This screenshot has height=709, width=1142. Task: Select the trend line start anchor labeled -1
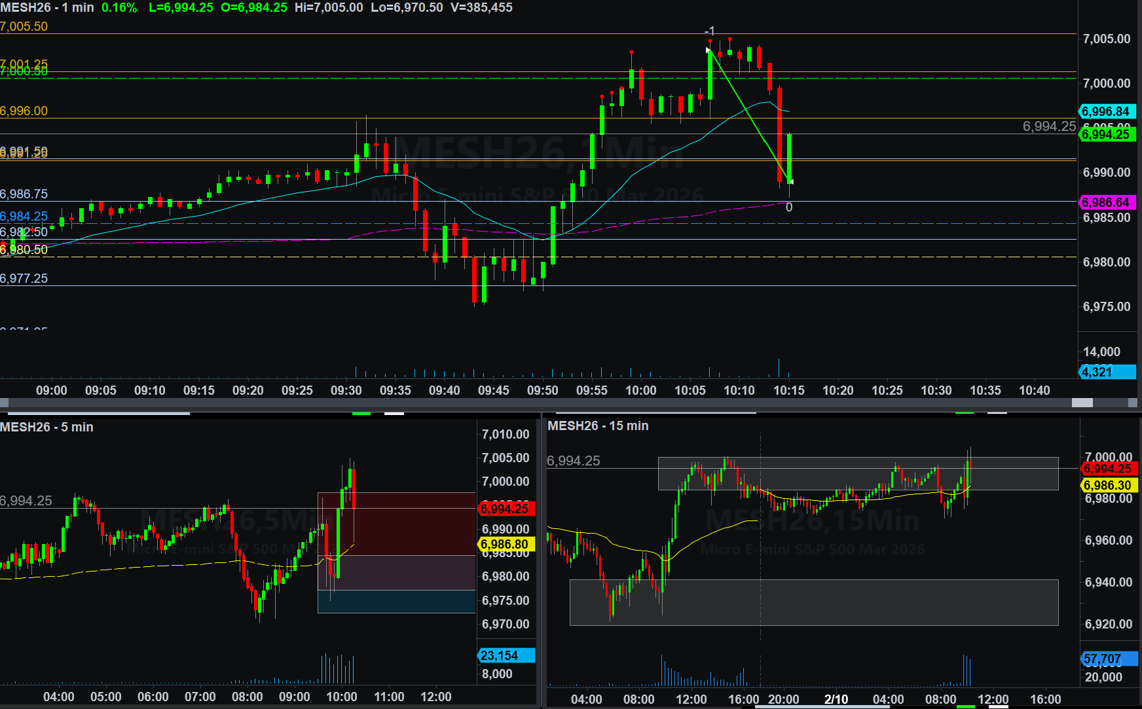point(709,50)
